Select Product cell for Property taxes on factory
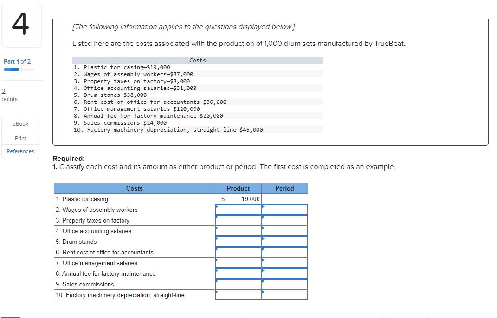The height and width of the screenshot is (318, 497). click(238, 220)
